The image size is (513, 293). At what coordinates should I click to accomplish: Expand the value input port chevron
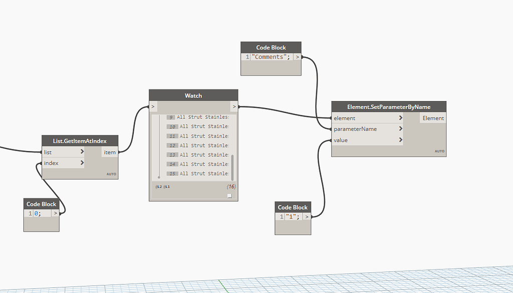click(x=400, y=140)
